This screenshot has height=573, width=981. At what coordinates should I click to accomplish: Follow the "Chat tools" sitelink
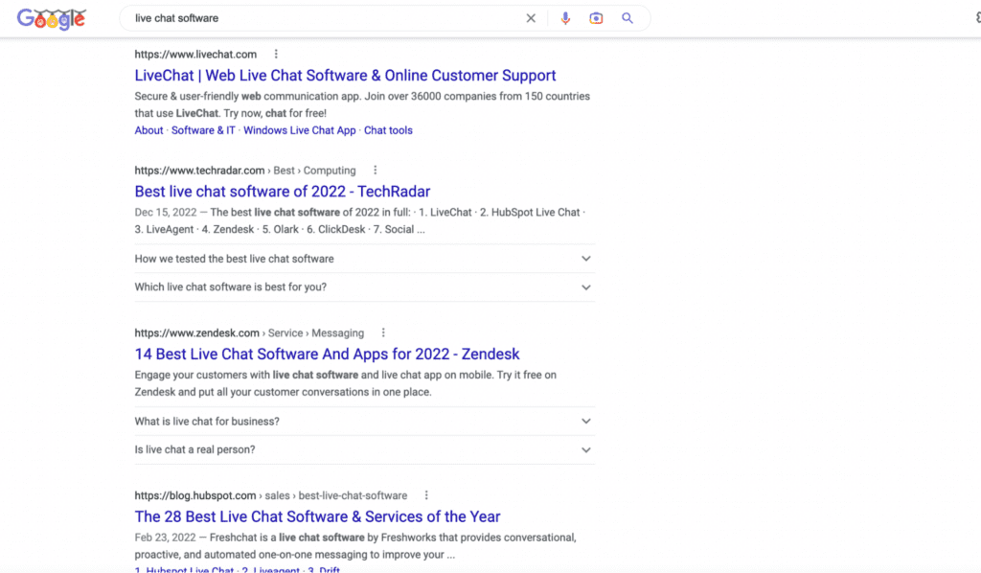(388, 130)
